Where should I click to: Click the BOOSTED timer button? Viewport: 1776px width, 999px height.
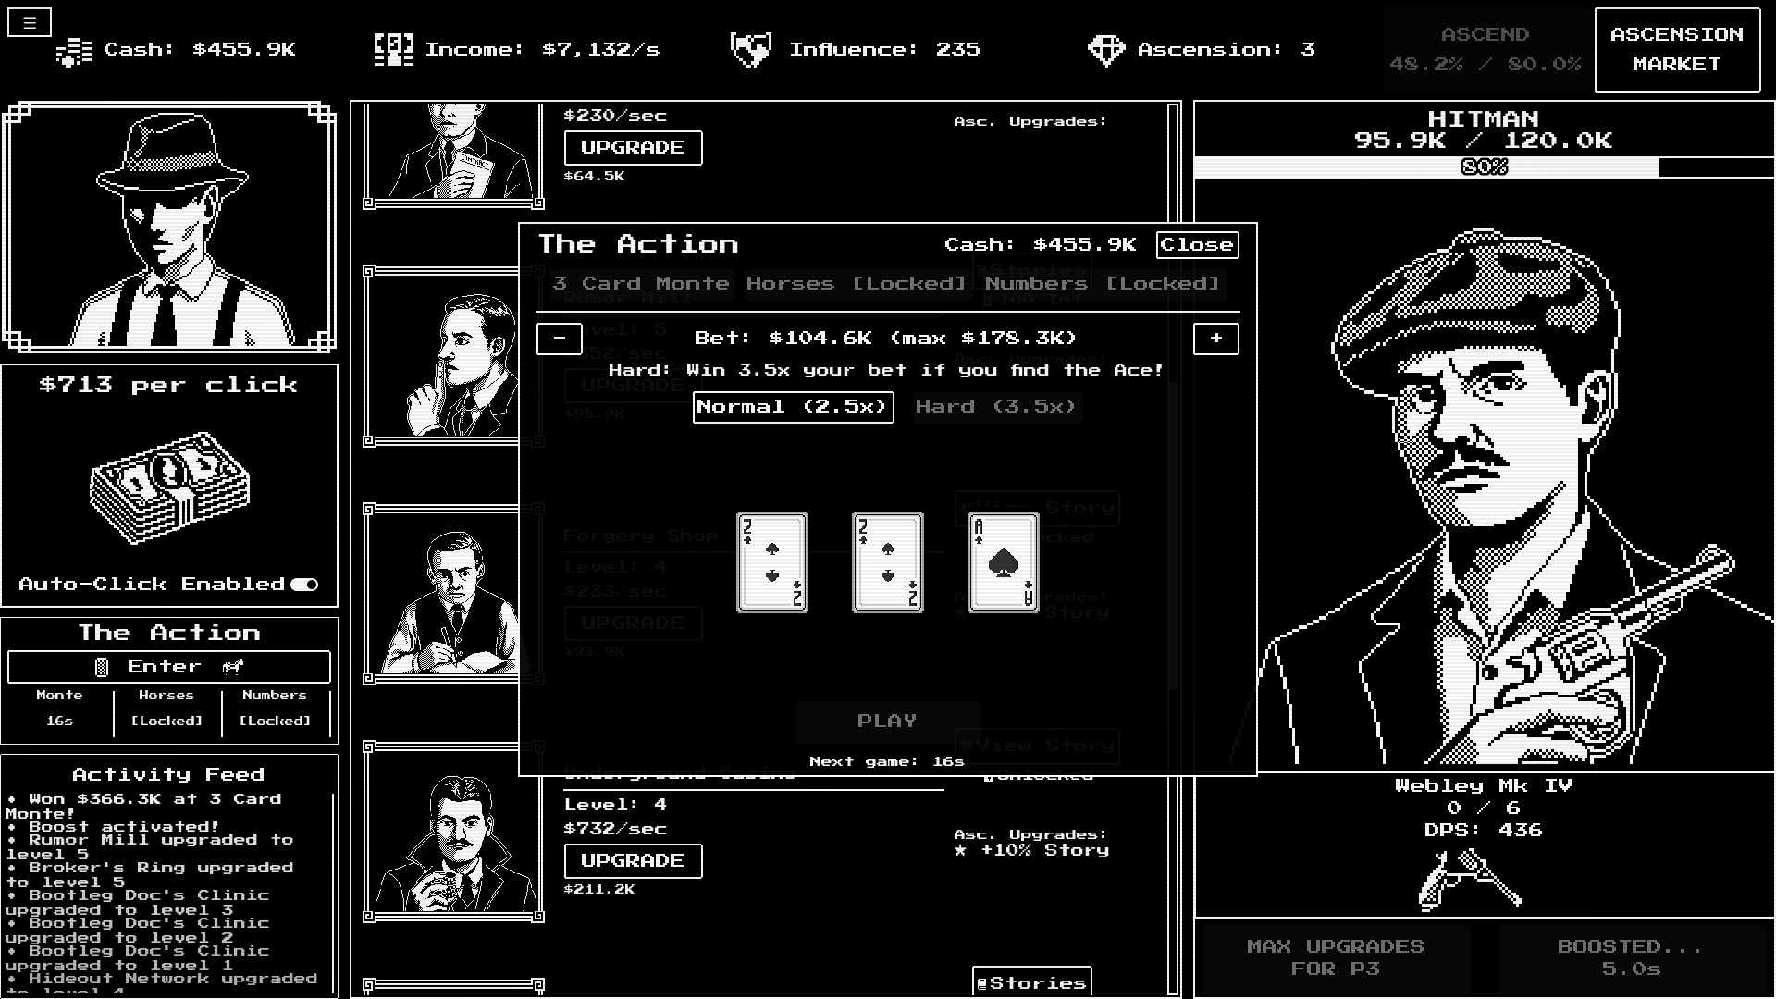1631,958
